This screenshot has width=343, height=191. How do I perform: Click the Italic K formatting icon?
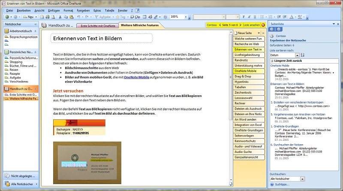(x=249, y=17)
